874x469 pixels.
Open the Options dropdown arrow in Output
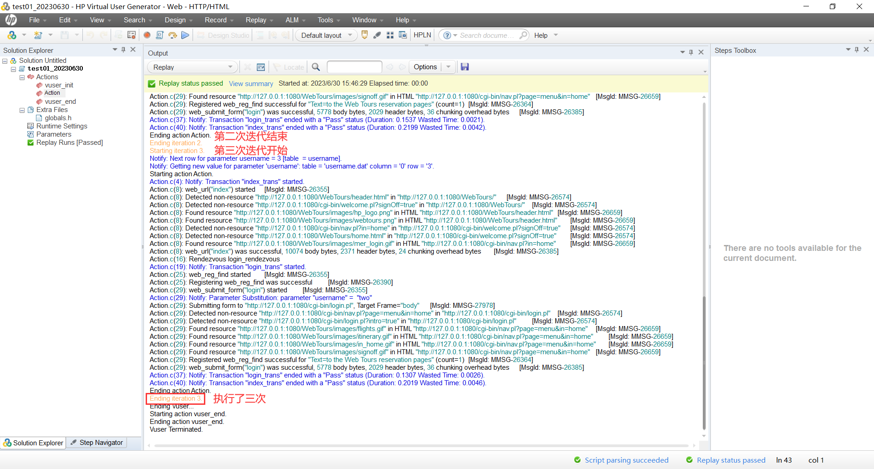448,67
